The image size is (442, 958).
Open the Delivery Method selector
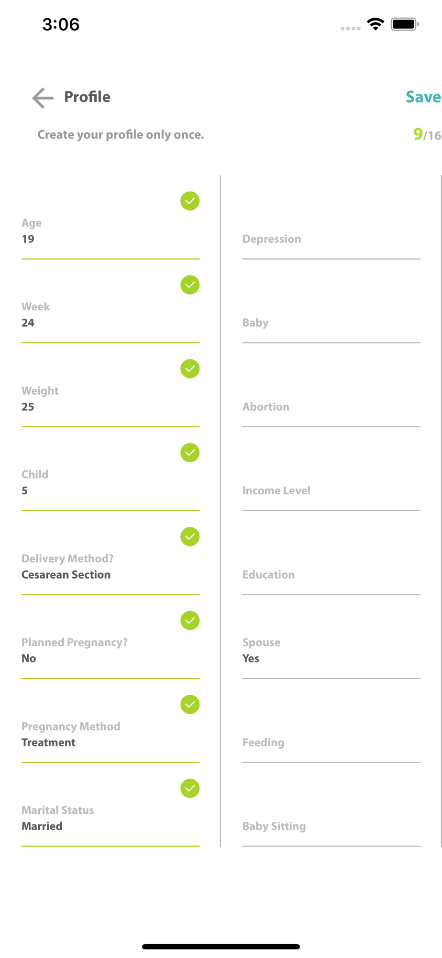click(x=110, y=567)
